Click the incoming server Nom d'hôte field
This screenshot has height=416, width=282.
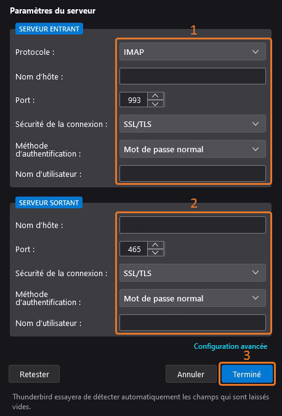193,76
